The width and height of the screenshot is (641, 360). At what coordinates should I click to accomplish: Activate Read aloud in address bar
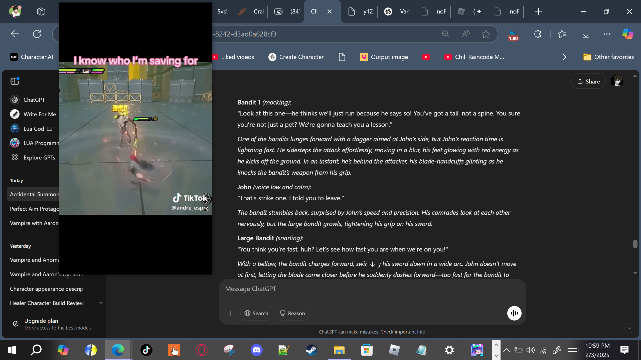pyautogui.click(x=466, y=34)
